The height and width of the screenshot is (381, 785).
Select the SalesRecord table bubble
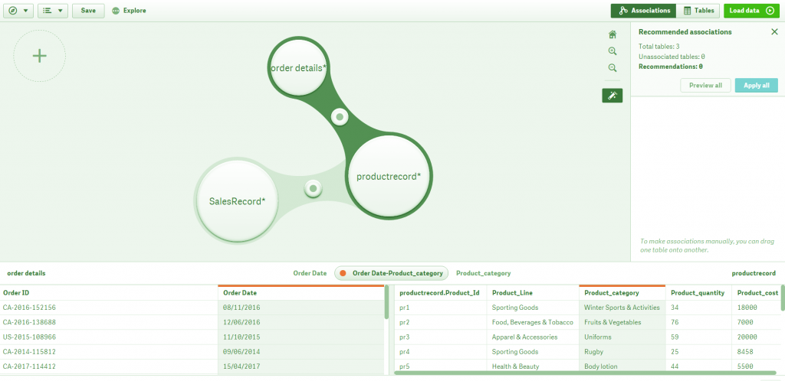point(238,201)
